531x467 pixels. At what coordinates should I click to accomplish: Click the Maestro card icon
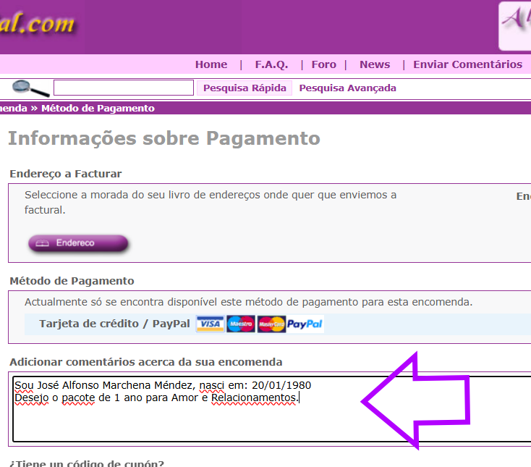240,324
